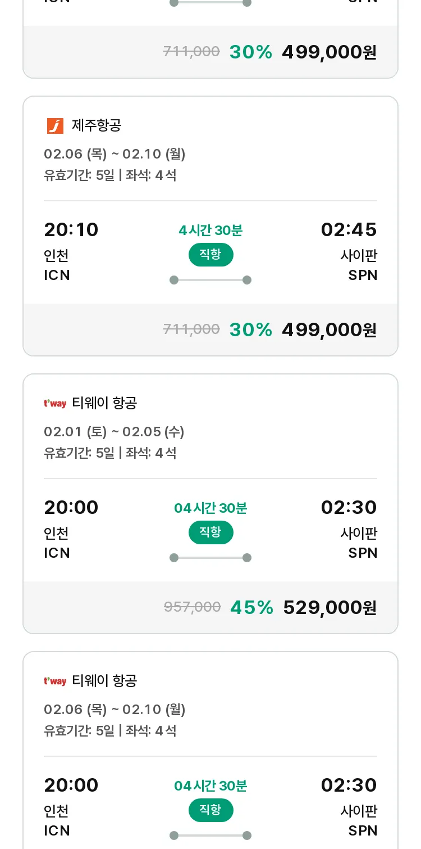Choose the 20:10 Incheon departure time
Image resolution: width=421 pixels, height=849 pixels.
tap(71, 229)
